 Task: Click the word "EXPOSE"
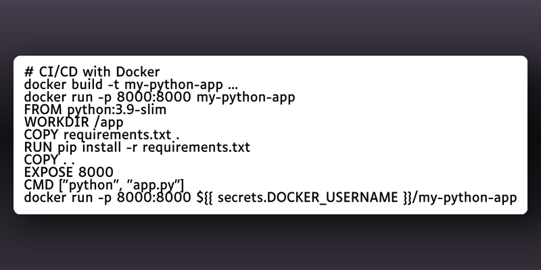coord(49,173)
